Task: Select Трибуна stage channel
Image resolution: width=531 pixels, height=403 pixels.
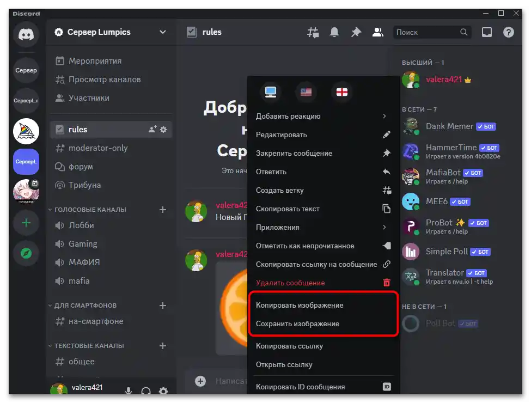Action: [111, 185]
